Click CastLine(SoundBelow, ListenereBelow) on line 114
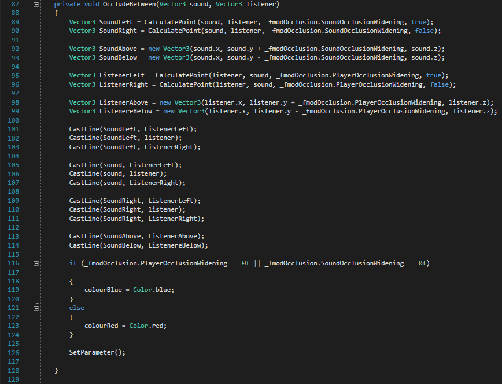Screen dimensions: 502x384 pos(139,245)
